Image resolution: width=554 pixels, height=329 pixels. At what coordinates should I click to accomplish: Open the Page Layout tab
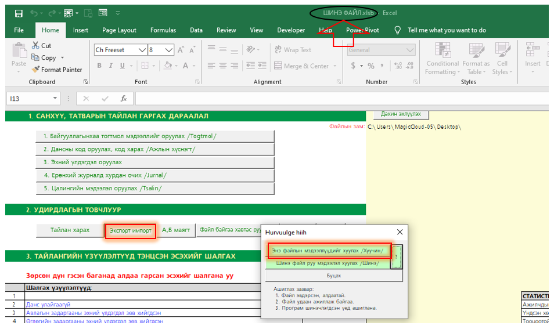click(119, 30)
